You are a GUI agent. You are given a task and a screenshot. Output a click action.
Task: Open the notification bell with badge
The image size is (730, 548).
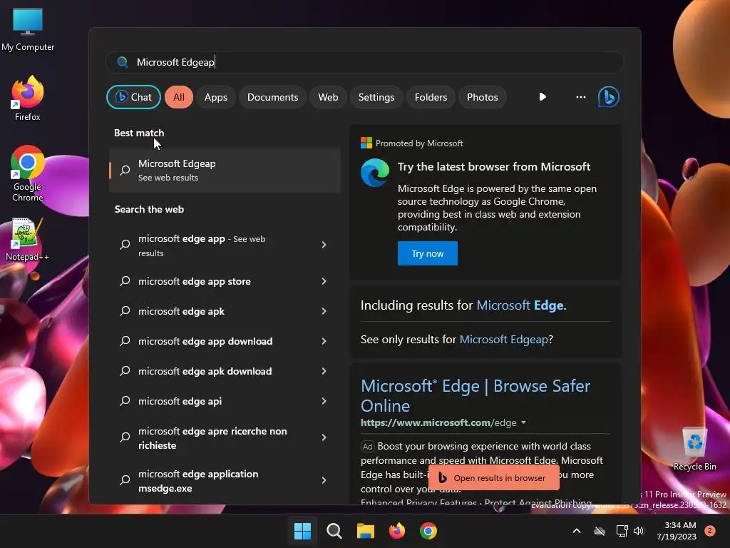coord(709,531)
